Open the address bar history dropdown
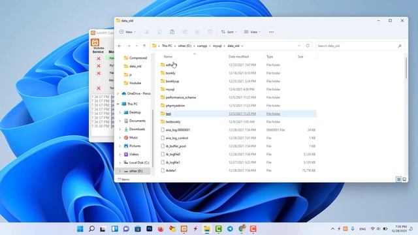418x235 pixels. point(299,46)
